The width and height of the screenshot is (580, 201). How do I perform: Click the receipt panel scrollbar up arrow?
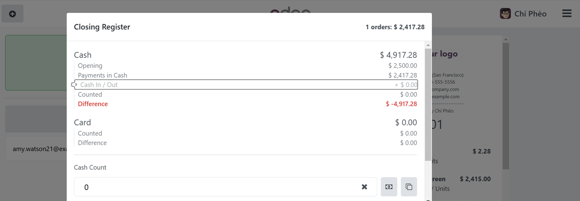[x=506, y=40]
